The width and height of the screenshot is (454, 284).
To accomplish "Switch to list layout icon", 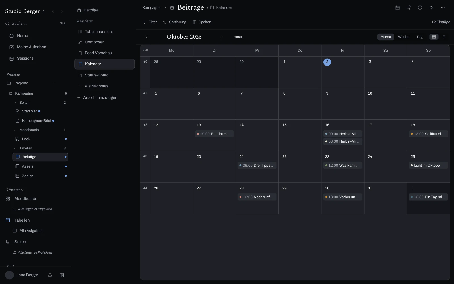I will 444,37.
